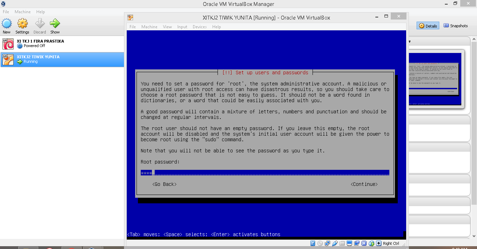Click the USB devices status icon
Screen dimensions: 477x249
tap(335, 243)
